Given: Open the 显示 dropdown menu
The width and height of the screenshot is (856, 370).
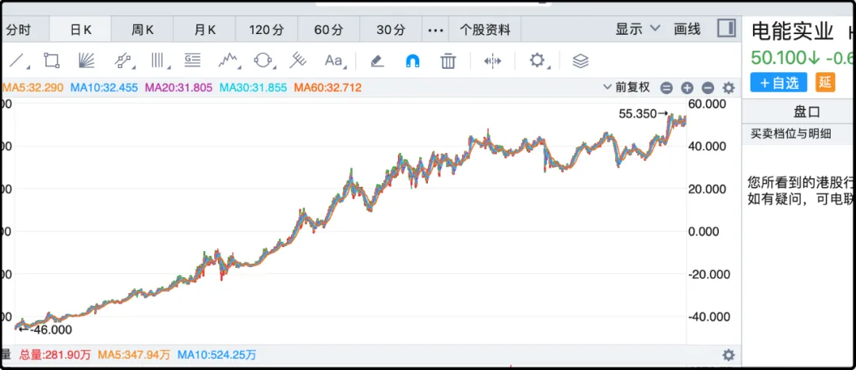Looking at the screenshot, I should (x=638, y=29).
